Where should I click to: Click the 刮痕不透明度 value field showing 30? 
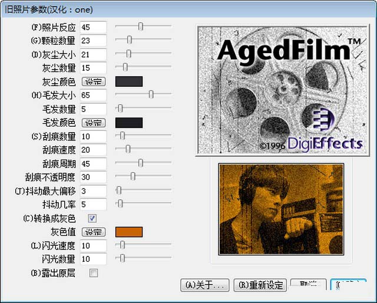[x=93, y=177]
